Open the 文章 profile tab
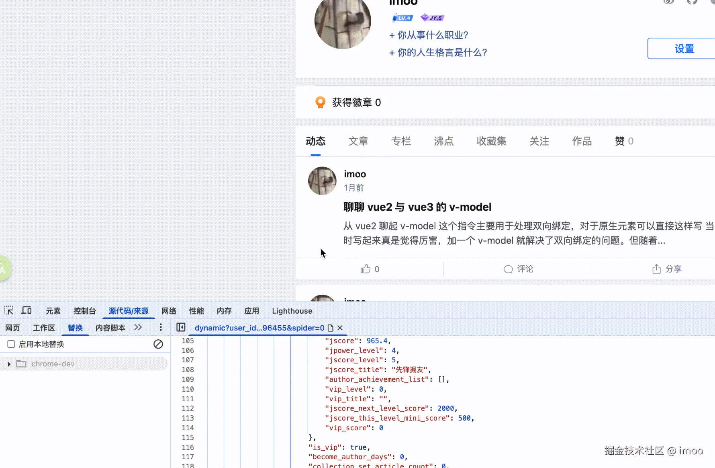715x468 pixels. 358,141
